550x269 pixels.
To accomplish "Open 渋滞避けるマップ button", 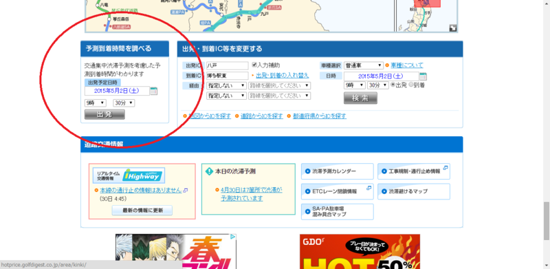I will pyautogui.click(x=414, y=191).
